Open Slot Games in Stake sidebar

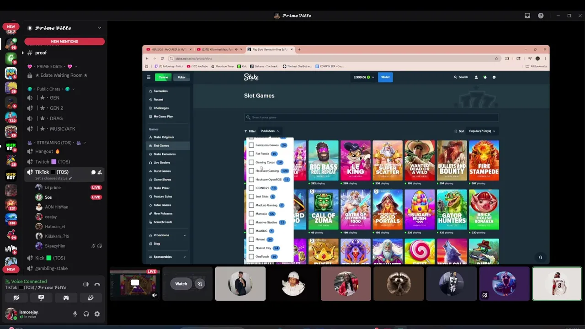(167, 145)
